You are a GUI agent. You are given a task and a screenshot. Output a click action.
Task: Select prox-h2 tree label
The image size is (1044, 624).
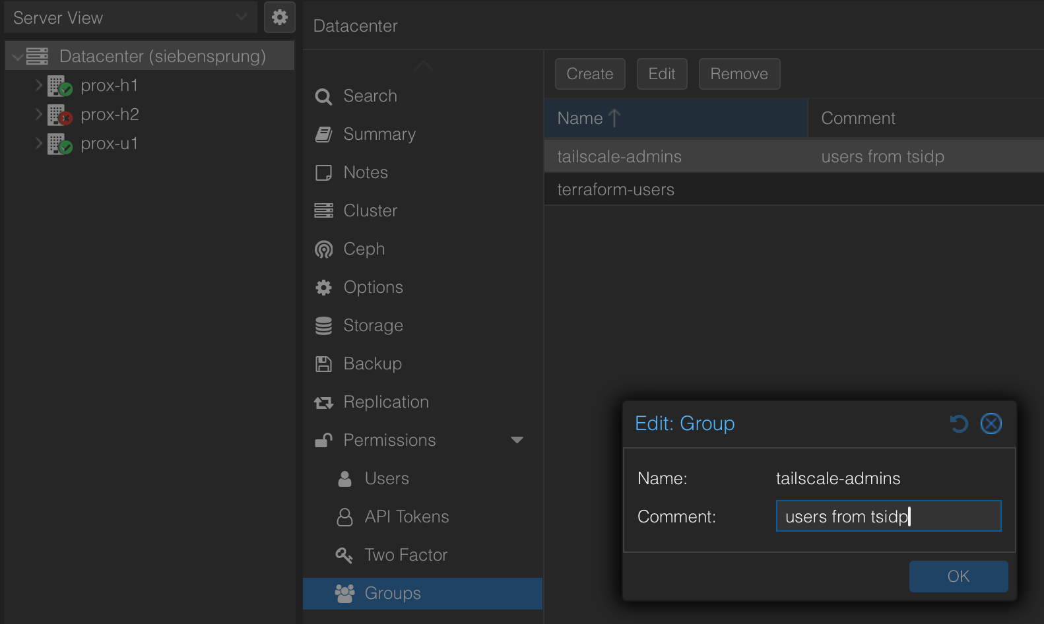point(110,115)
